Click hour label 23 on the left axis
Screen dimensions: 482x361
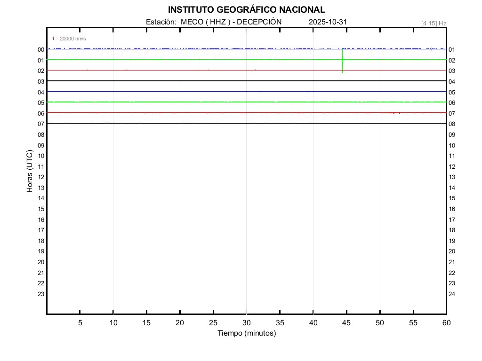(x=41, y=294)
